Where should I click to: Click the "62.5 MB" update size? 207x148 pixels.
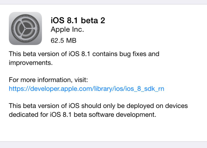(64, 40)
